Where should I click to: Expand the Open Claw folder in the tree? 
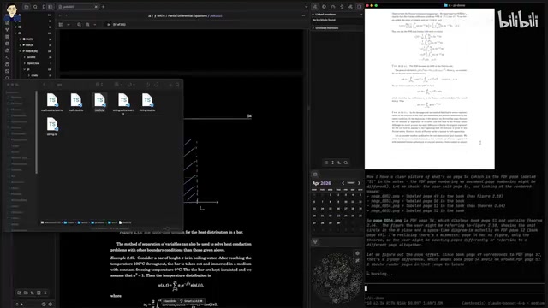(x=25, y=63)
